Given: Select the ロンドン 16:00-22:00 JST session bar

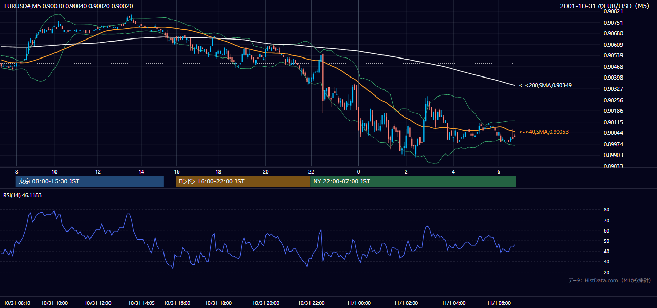Looking at the screenshot, I should [243, 181].
